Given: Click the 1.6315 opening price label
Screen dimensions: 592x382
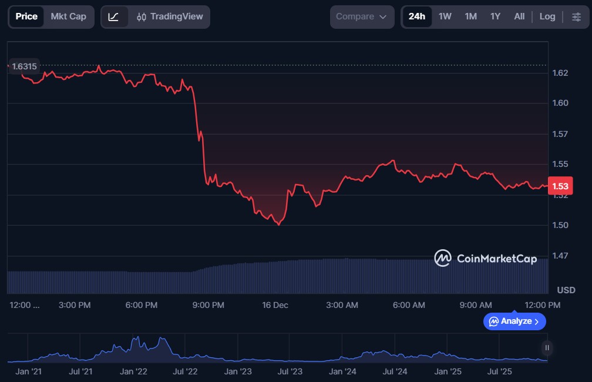Looking at the screenshot, I should click(24, 66).
